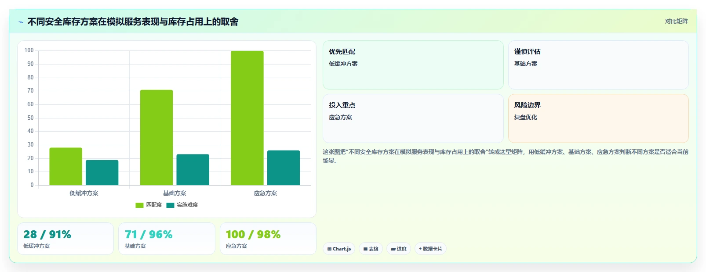Viewport: 706px width, 272px height.
Task: Toggle the 实施难度 legend entry
Action: pyautogui.click(x=182, y=205)
